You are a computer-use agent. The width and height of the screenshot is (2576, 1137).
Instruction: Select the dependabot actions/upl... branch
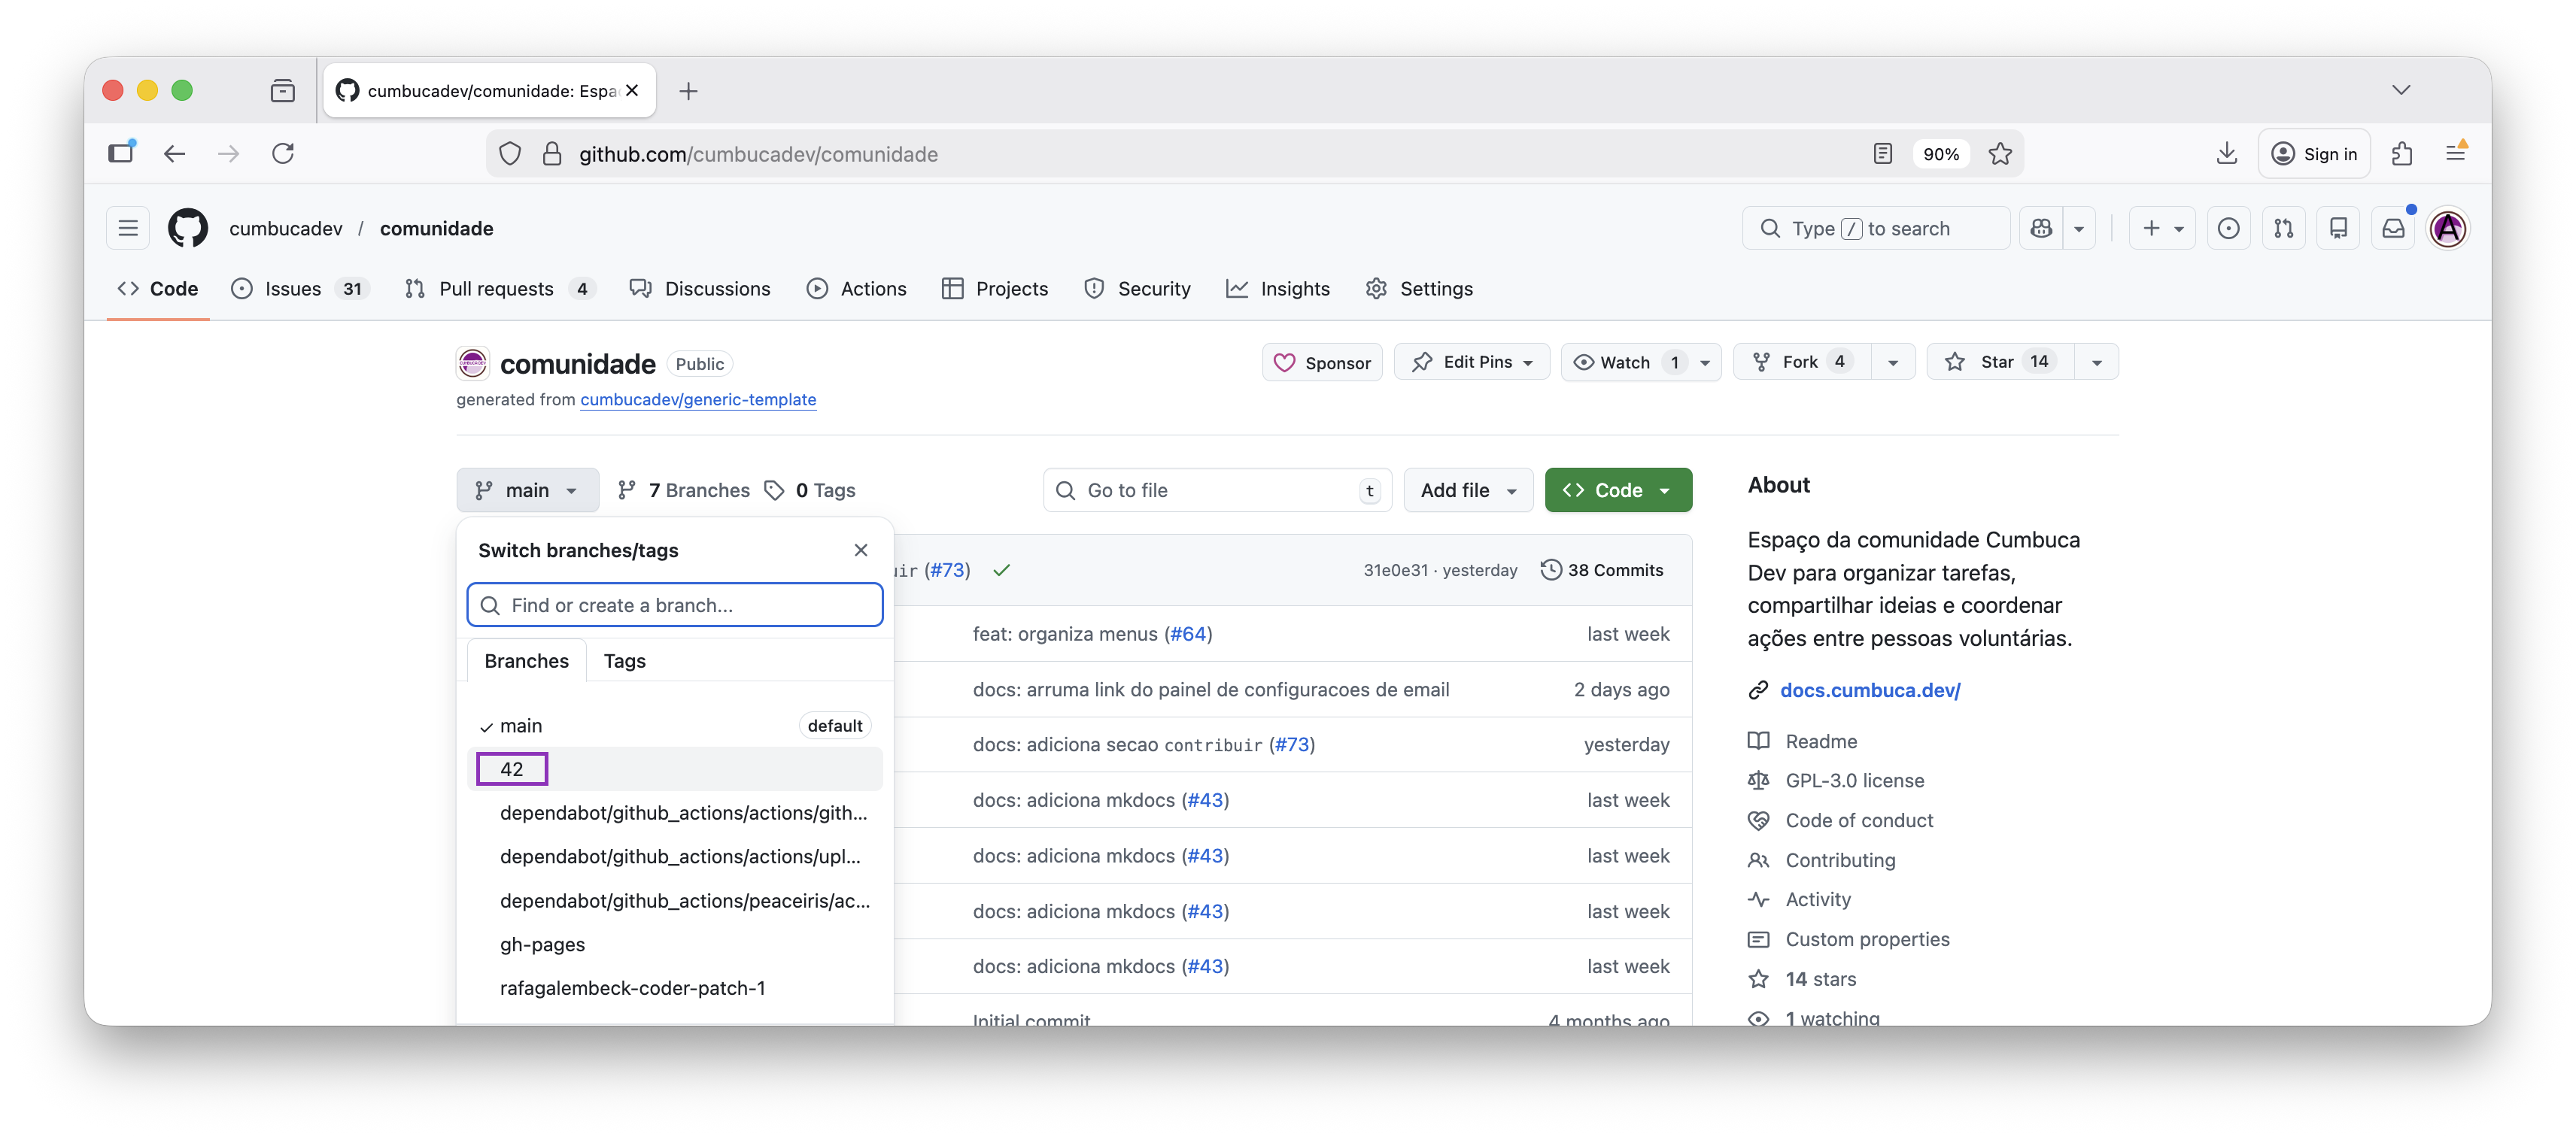tap(675, 857)
